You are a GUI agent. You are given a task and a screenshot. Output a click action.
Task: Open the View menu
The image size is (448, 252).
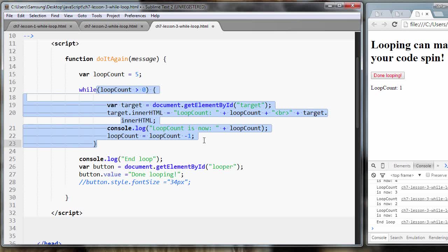(x=68, y=16)
